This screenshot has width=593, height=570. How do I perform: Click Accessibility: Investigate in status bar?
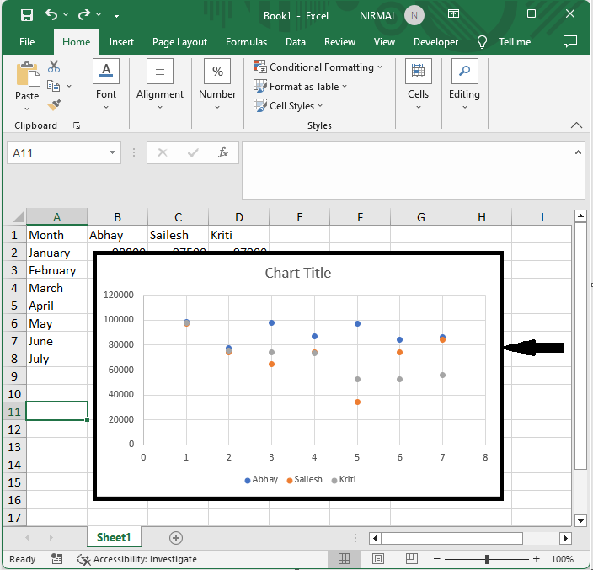coord(137,559)
